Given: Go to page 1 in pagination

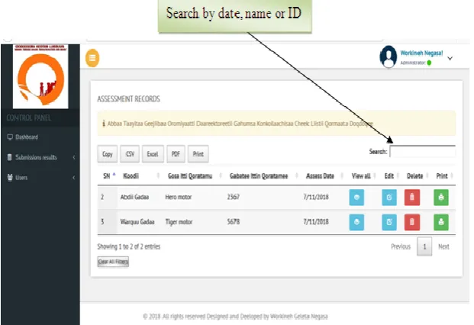Looking at the screenshot, I should [424, 246].
